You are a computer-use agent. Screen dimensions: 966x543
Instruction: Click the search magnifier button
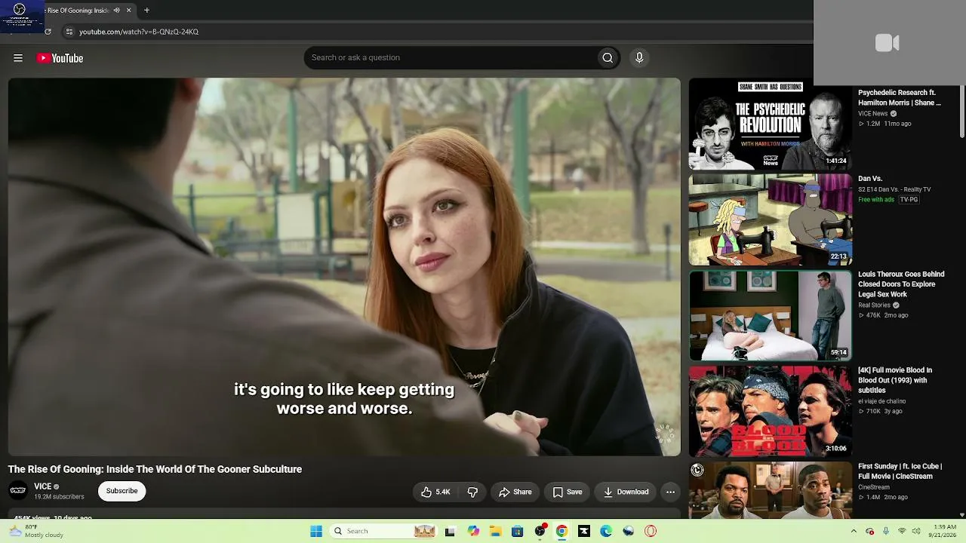(x=608, y=58)
